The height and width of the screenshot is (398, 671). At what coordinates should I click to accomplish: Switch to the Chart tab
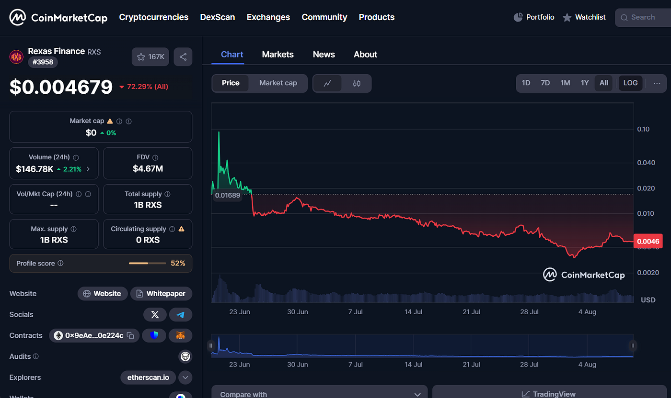click(232, 55)
